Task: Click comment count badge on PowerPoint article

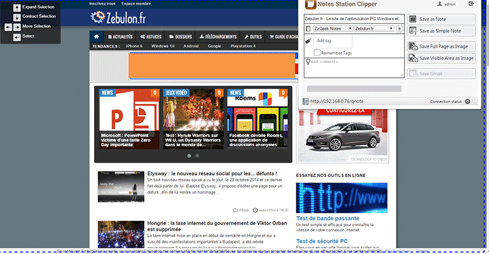Action: pyautogui.click(x=155, y=93)
